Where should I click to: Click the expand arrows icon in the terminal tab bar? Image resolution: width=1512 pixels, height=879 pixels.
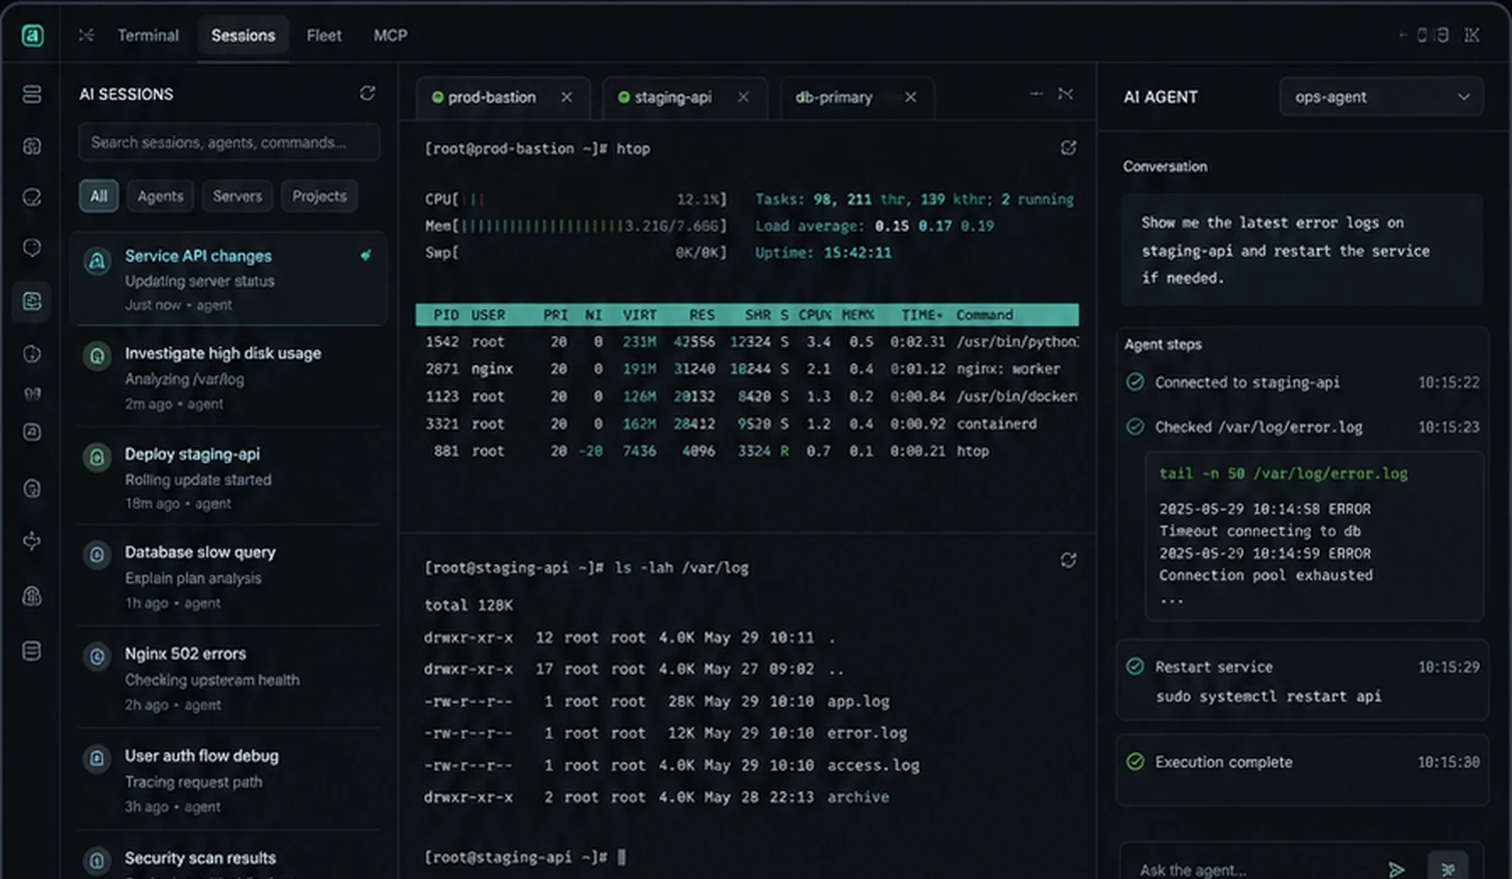pos(1066,94)
